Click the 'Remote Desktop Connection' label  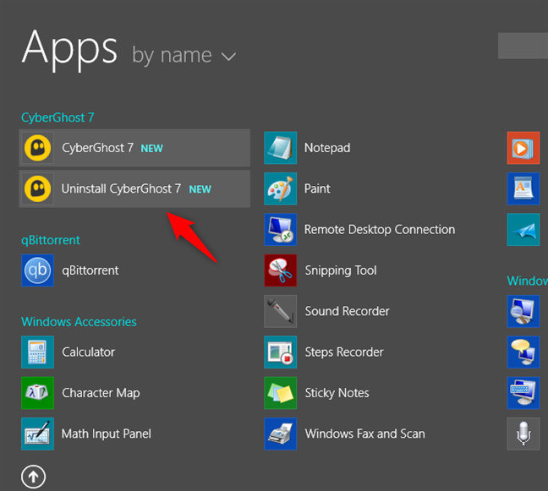tap(380, 230)
